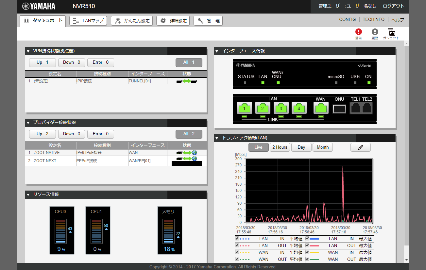Click the ZOOT NATIVE connection status icon

pos(187,153)
